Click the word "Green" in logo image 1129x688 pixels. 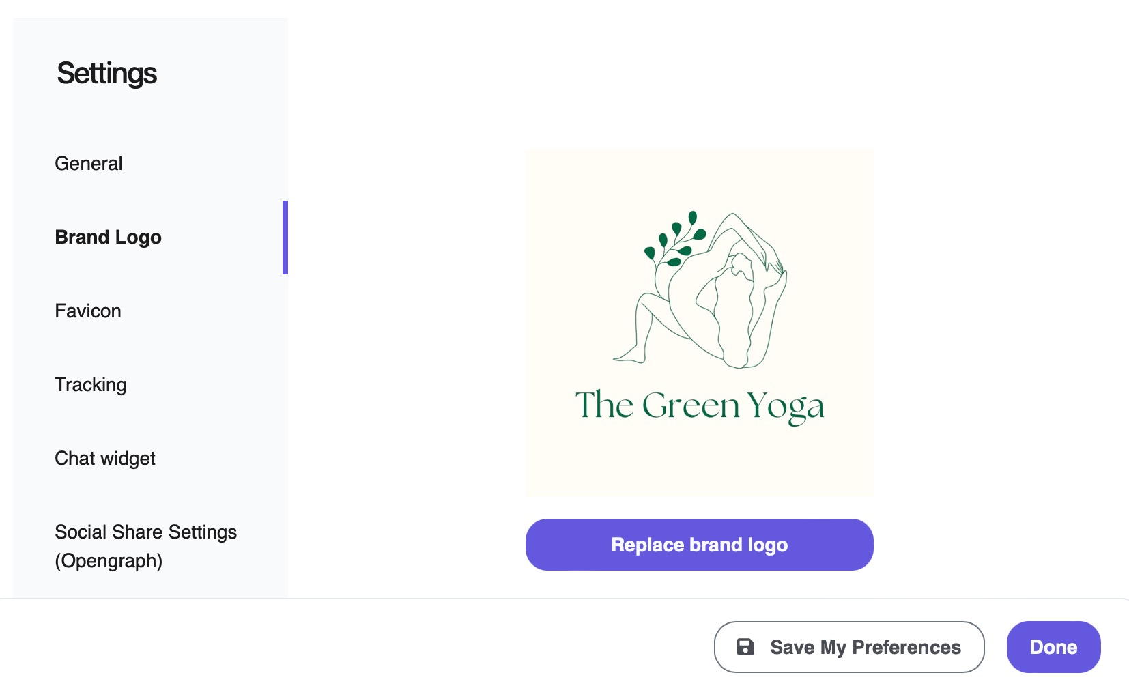pos(691,405)
